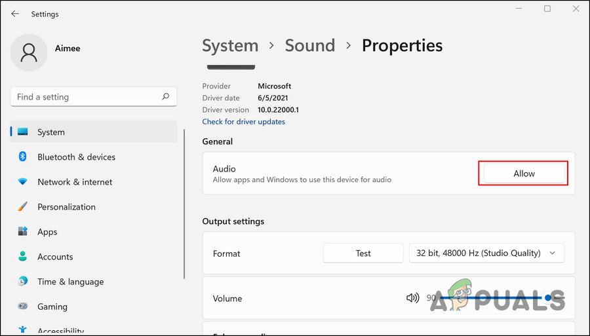The width and height of the screenshot is (590, 336).
Task: Click the Accounts person icon
Action: (23, 257)
